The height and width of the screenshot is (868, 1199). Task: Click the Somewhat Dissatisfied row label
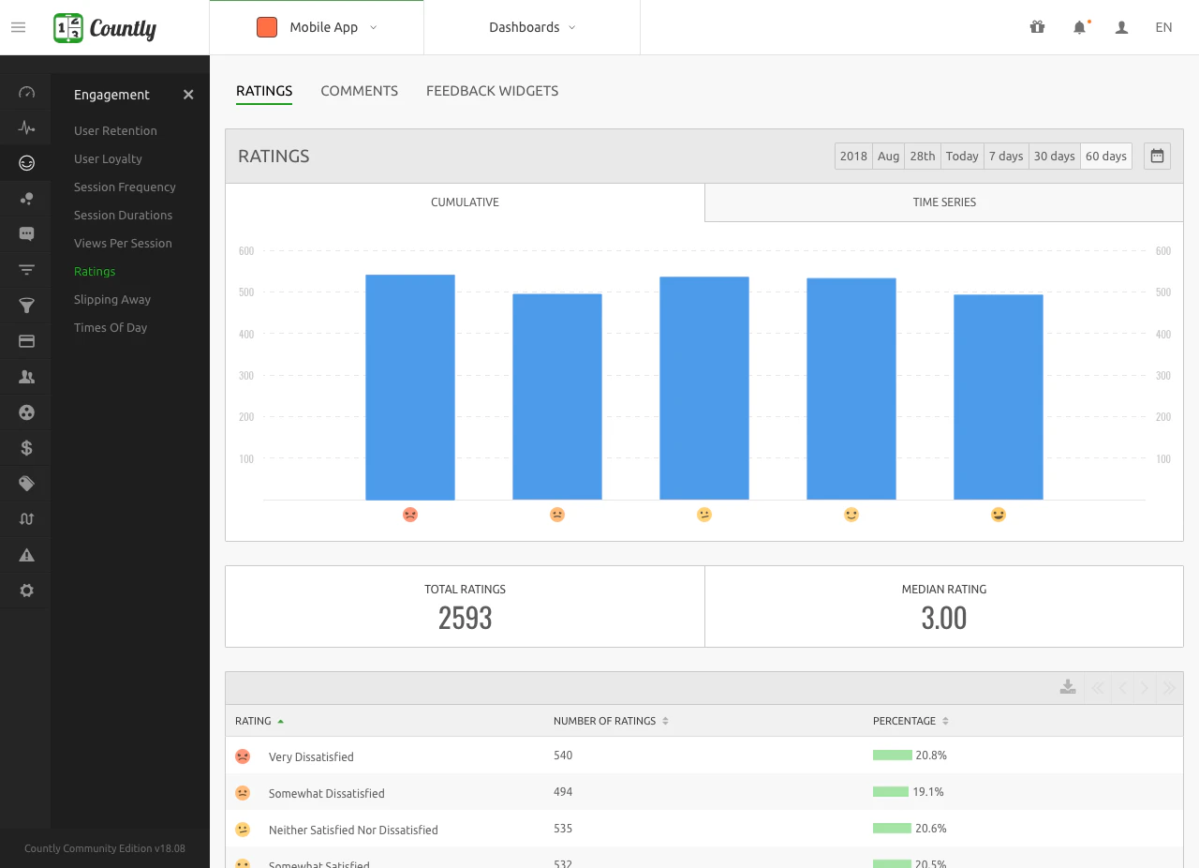click(327, 793)
